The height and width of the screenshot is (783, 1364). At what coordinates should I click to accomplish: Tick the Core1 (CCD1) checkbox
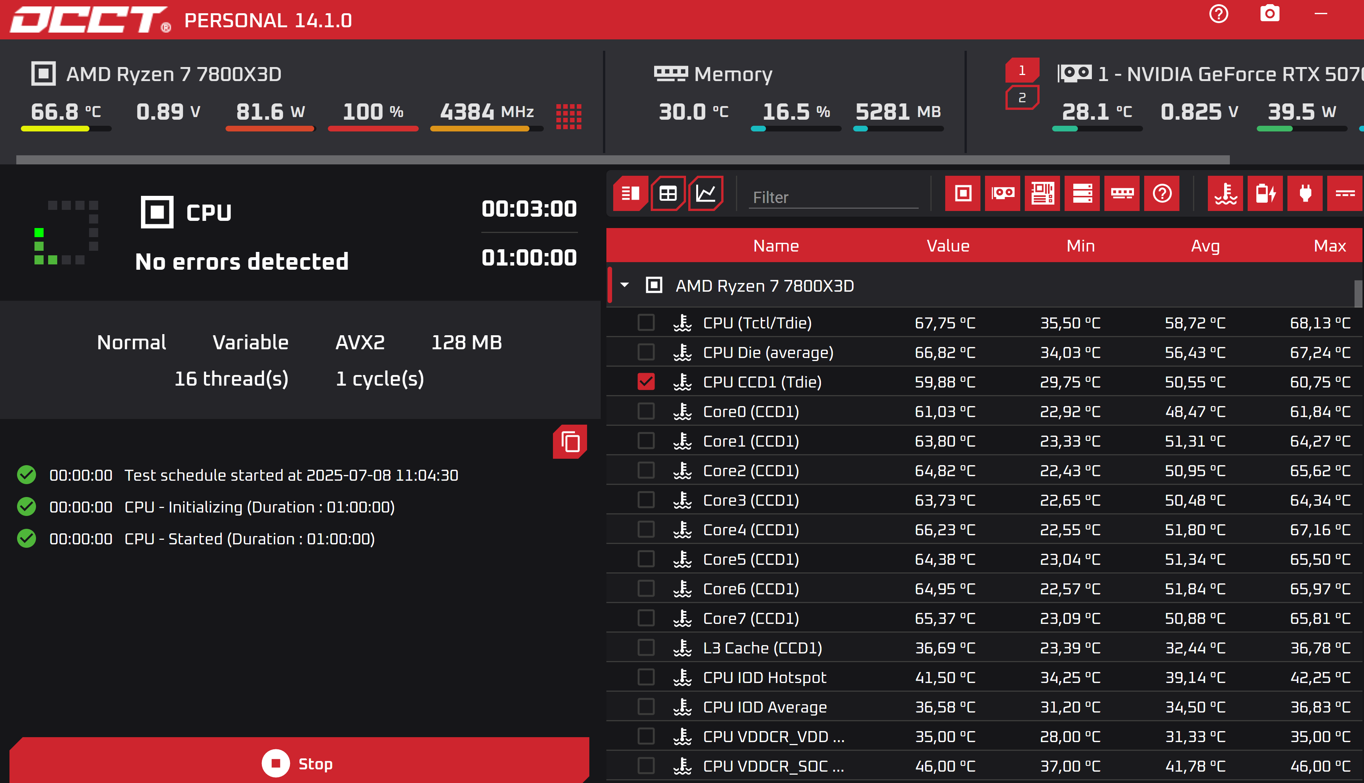645,441
